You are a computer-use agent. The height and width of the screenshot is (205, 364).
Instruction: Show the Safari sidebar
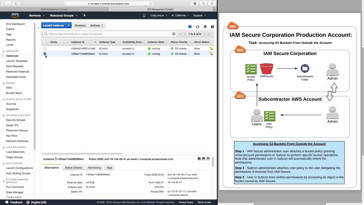click(x=16, y=4)
